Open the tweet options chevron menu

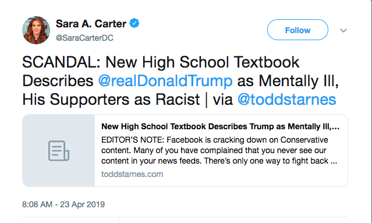343,30
